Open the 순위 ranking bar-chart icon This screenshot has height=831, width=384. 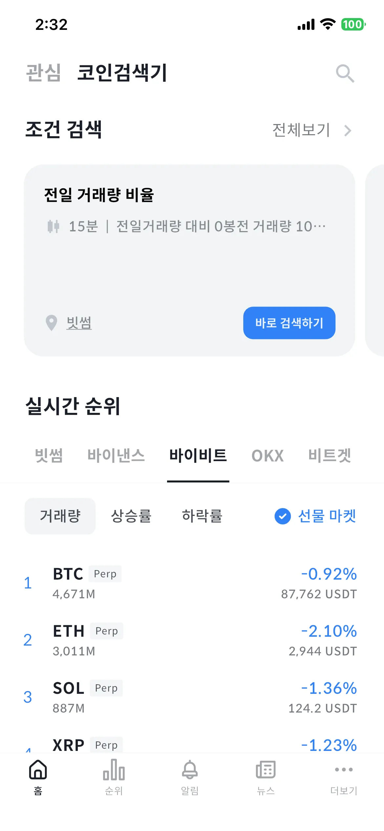tap(114, 770)
